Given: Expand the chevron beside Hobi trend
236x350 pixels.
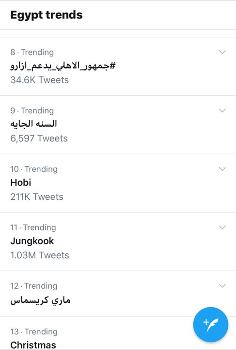Looking at the screenshot, I should click(222, 169).
